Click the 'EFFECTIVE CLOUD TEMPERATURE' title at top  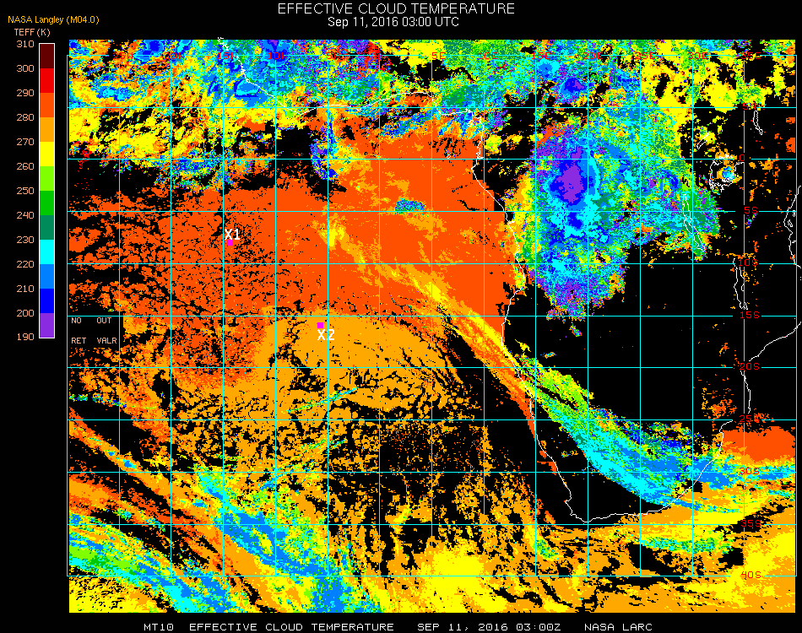[396, 8]
